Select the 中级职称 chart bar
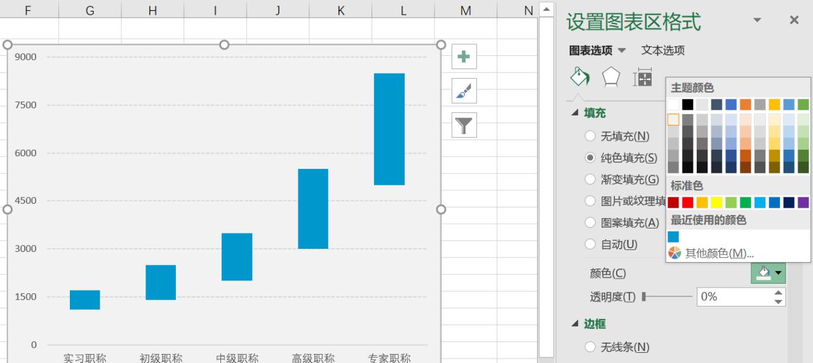813x363 pixels. tap(237, 257)
